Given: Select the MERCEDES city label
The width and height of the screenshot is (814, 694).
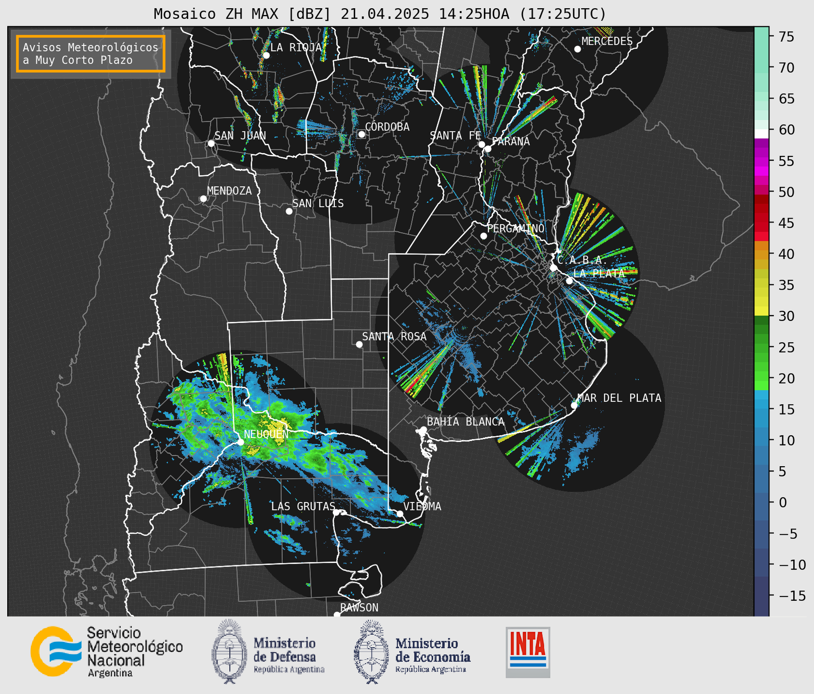Looking at the screenshot, I should 607,42.
